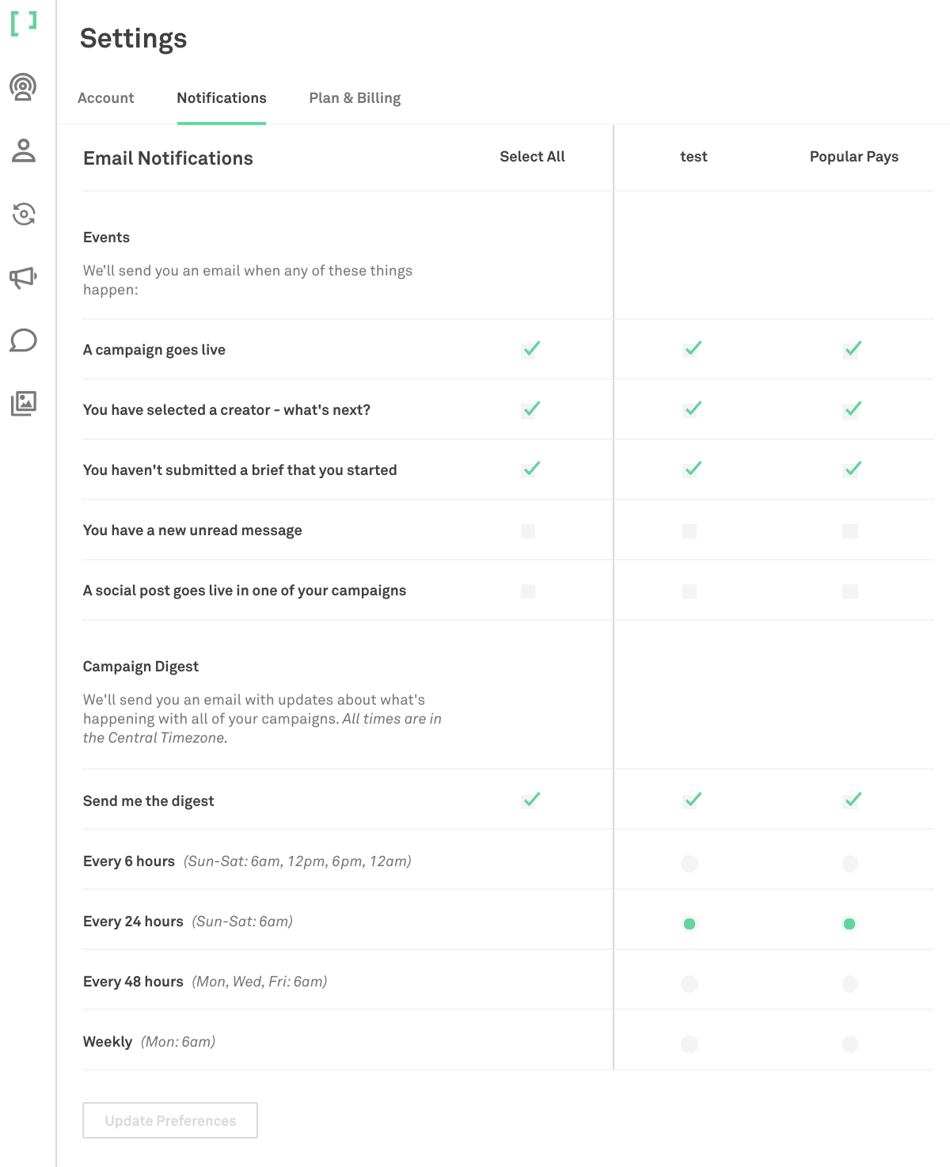
Task: Uncheck Send me the digest for test
Action: click(691, 800)
